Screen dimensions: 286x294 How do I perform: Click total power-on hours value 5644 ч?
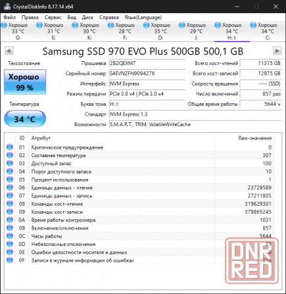pos(260,104)
